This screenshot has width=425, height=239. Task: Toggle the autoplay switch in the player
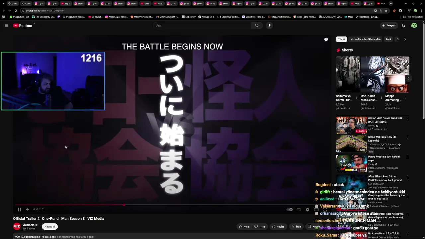click(x=290, y=209)
